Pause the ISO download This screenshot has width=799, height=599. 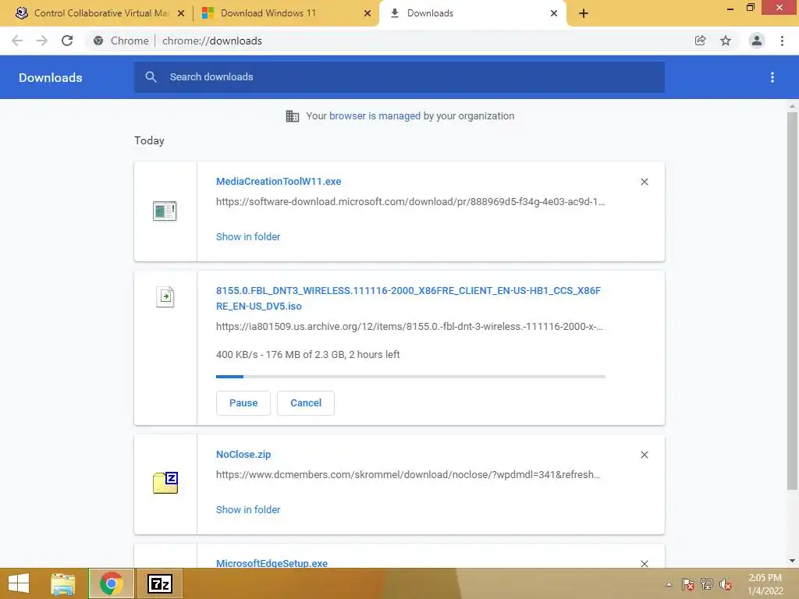243,403
